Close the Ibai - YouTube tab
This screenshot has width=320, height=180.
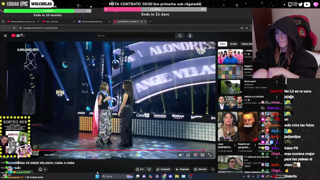74,21
